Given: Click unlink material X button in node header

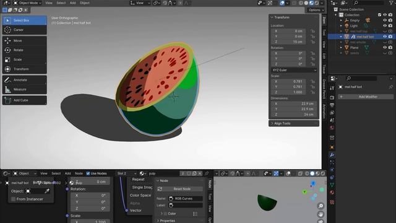Looking at the screenshot, I should pyautogui.click(x=200, y=173).
